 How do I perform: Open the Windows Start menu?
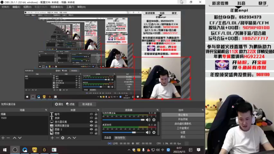pyautogui.click(x=5, y=150)
